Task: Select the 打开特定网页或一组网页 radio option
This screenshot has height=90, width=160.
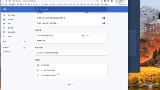Action: point(38,75)
